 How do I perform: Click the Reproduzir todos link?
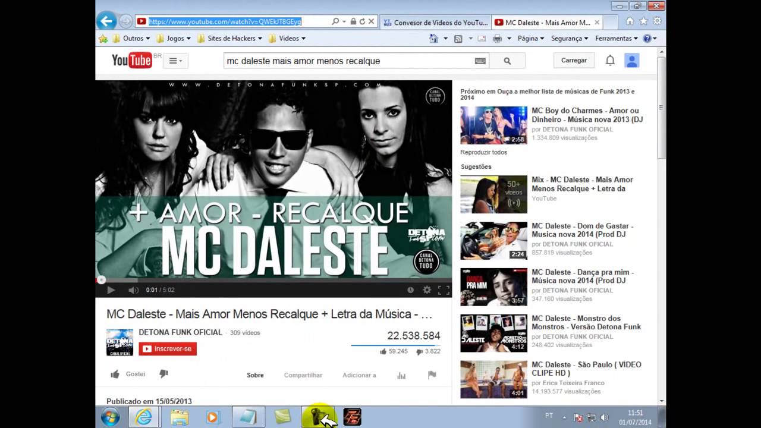(484, 152)
